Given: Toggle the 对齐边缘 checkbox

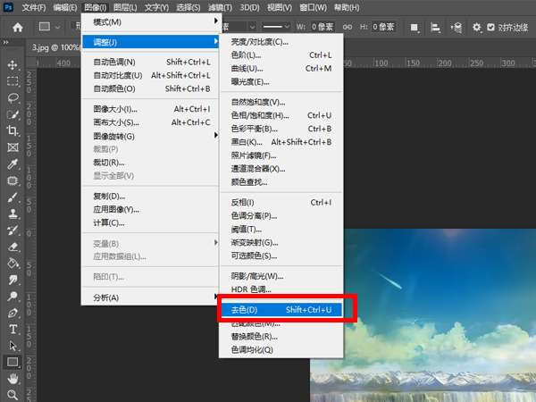Looking at the screenshot, I should [490, 28].
